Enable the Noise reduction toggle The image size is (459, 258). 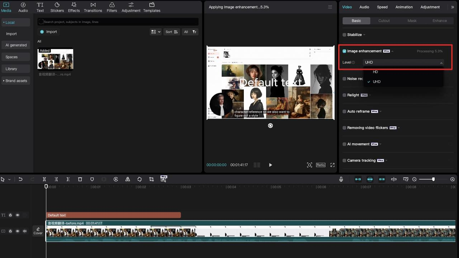point(345,79)
